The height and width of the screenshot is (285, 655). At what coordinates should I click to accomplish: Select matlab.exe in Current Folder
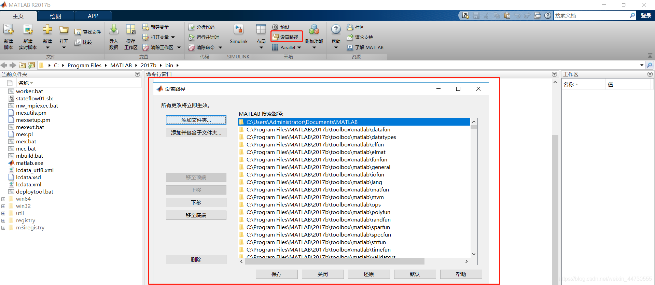pyautogui.click(x=29, y=163)
